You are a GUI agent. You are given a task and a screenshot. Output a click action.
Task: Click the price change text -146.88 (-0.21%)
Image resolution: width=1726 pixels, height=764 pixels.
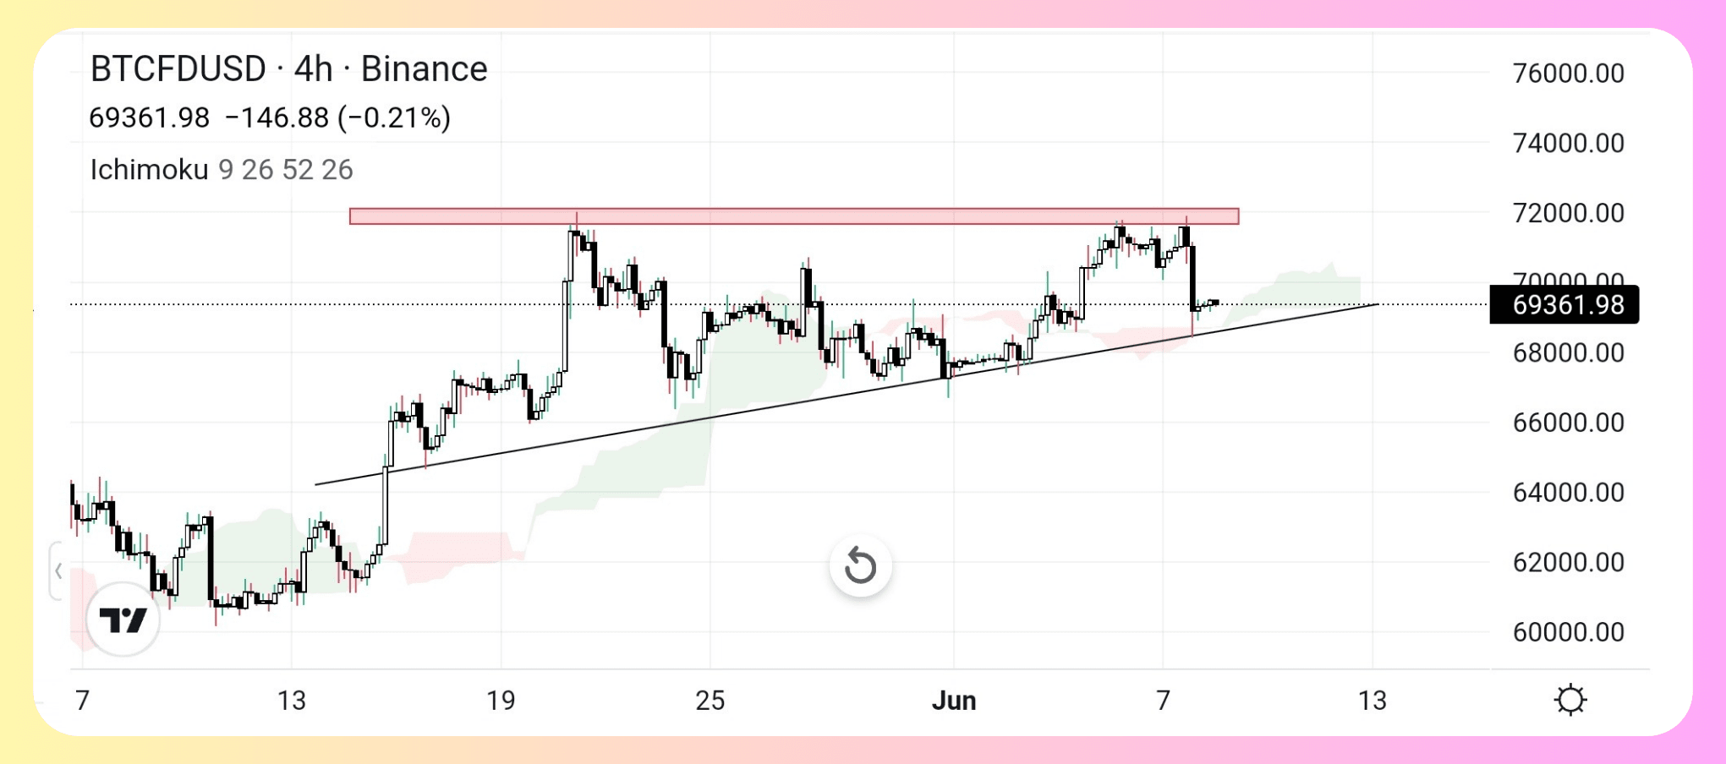[x=342, y=118]
